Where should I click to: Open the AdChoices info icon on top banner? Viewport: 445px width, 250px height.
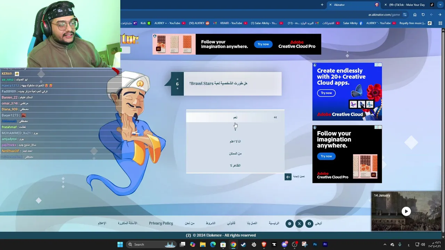(155, 36)
